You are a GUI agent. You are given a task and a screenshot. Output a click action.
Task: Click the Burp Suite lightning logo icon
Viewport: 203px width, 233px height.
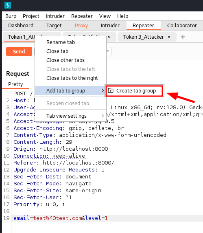coord(8,5)
